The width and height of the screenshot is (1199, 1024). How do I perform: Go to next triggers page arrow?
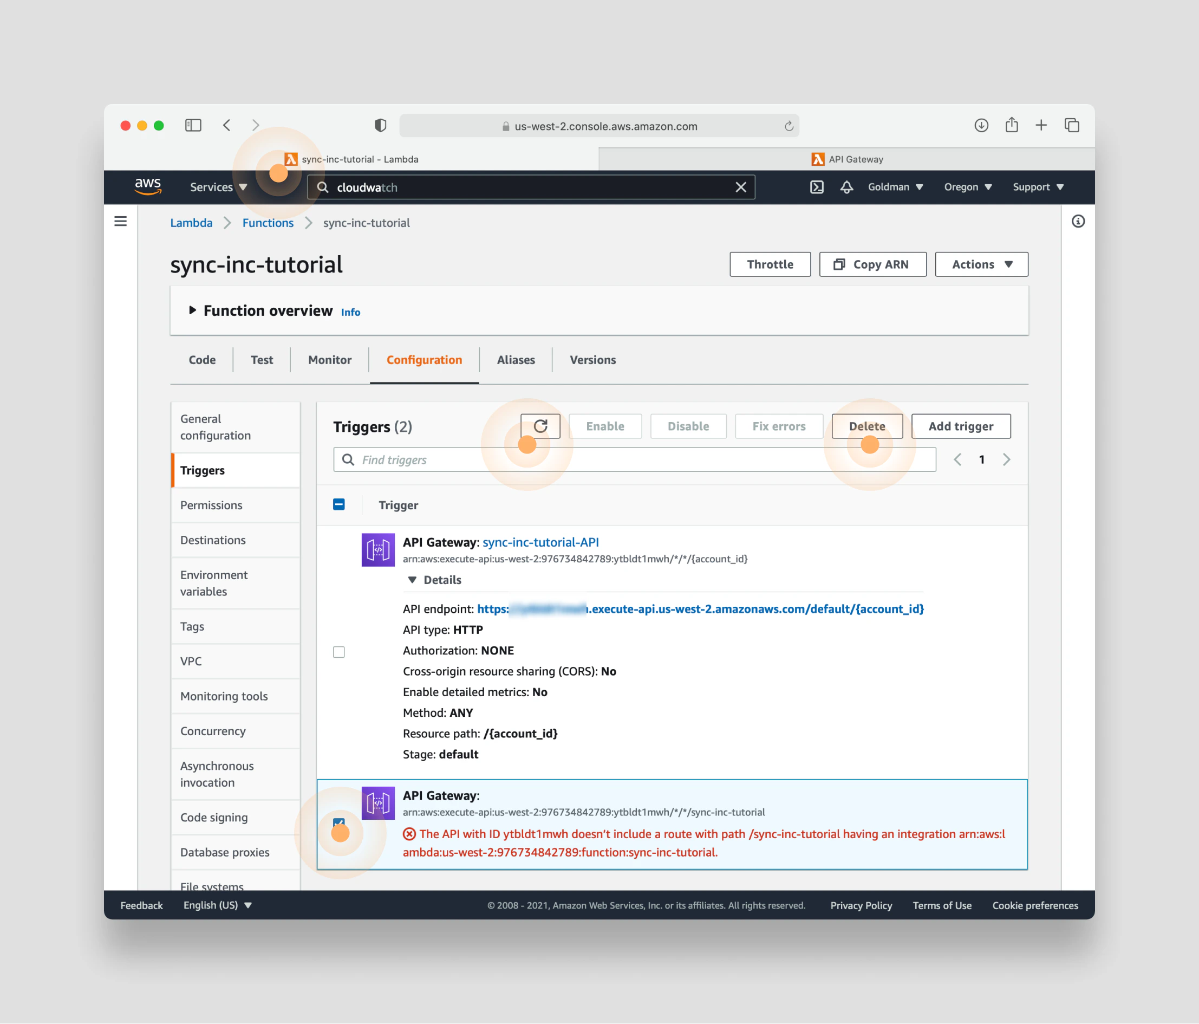1006,459
